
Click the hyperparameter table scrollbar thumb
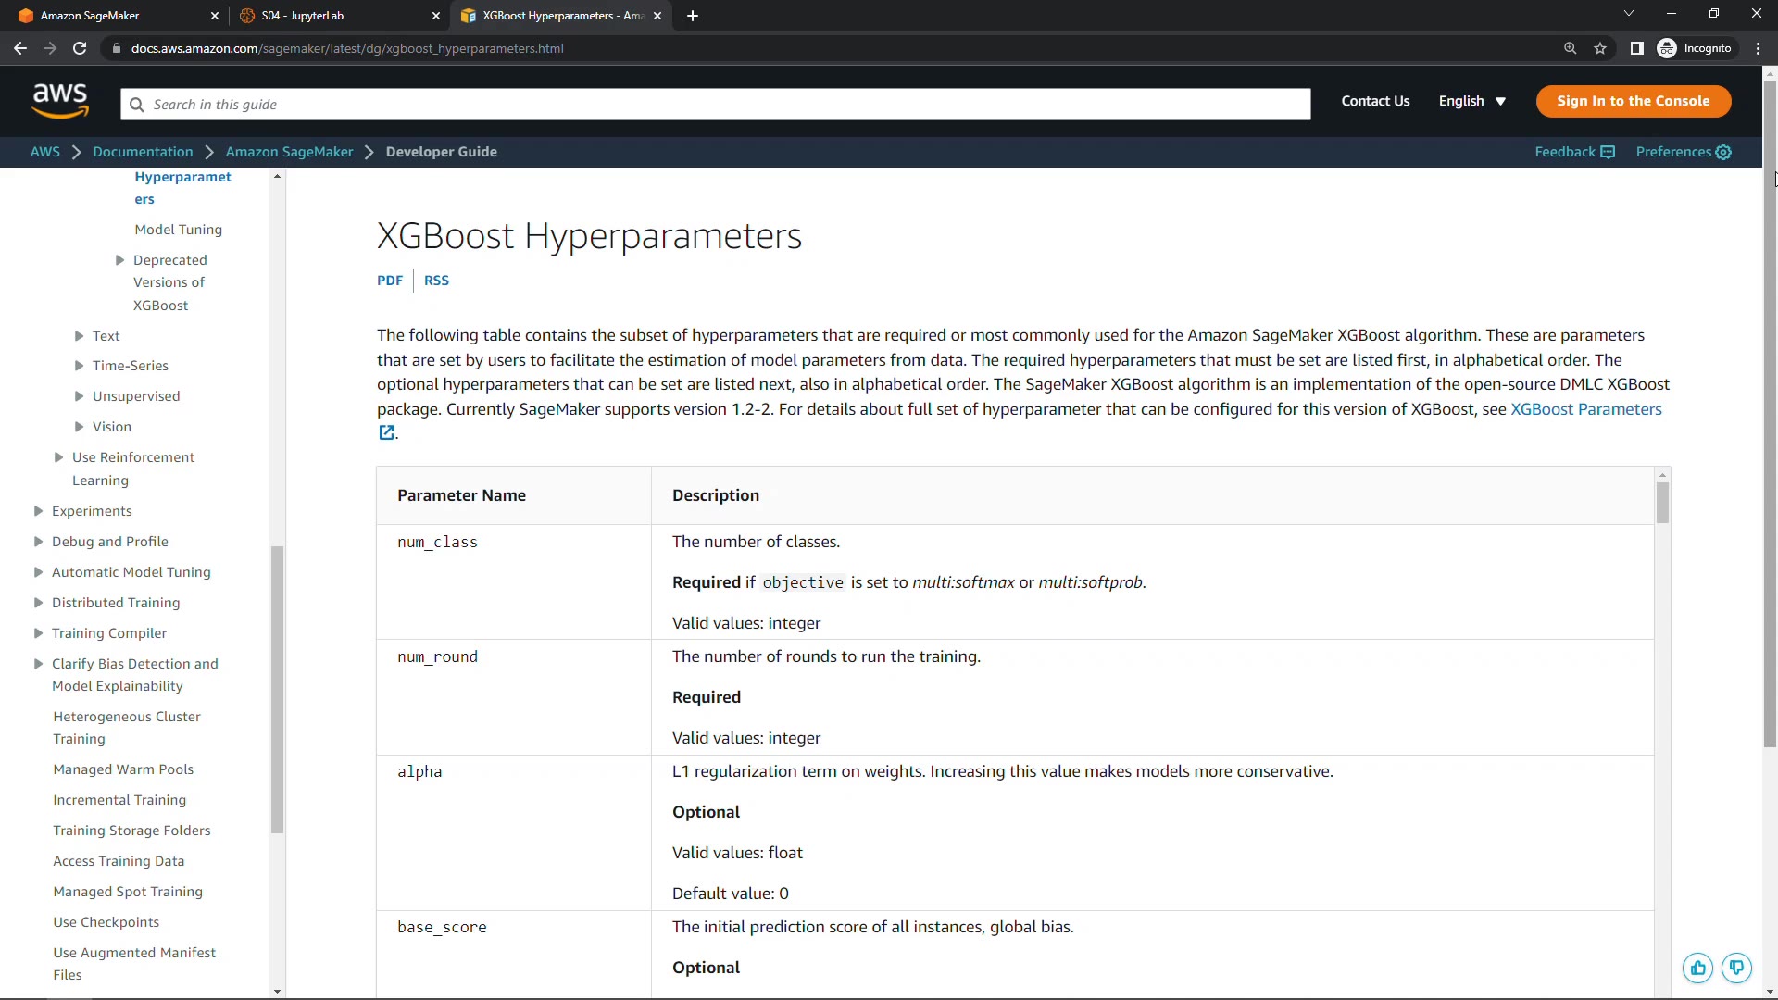coord(1662,504)
